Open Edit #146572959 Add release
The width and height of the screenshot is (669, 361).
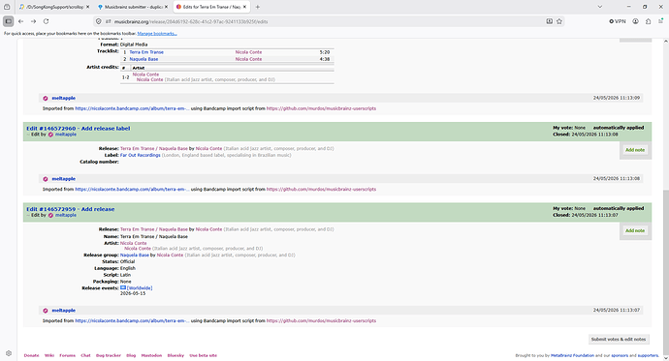tap(71, 209)
